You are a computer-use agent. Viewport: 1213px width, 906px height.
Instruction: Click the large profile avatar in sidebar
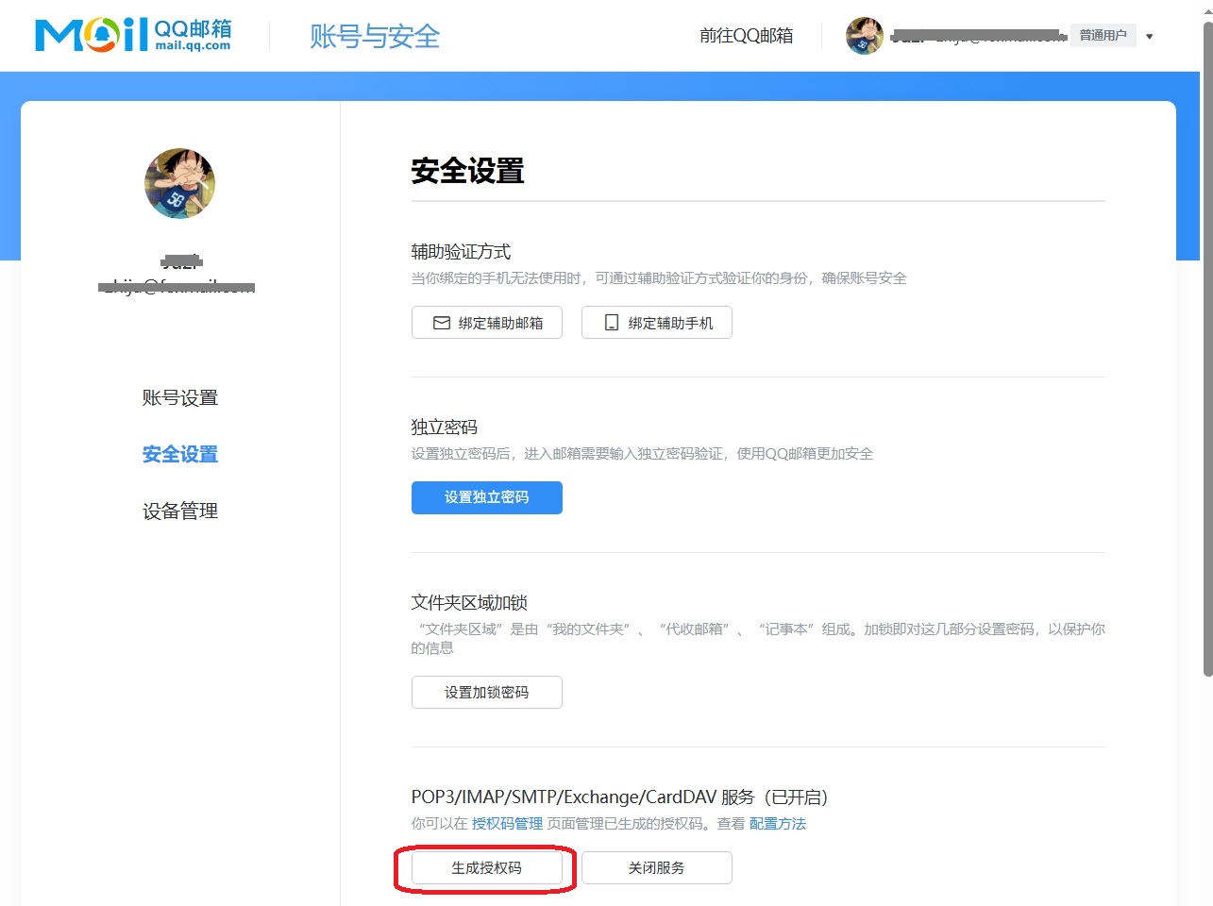click(179, 183)
